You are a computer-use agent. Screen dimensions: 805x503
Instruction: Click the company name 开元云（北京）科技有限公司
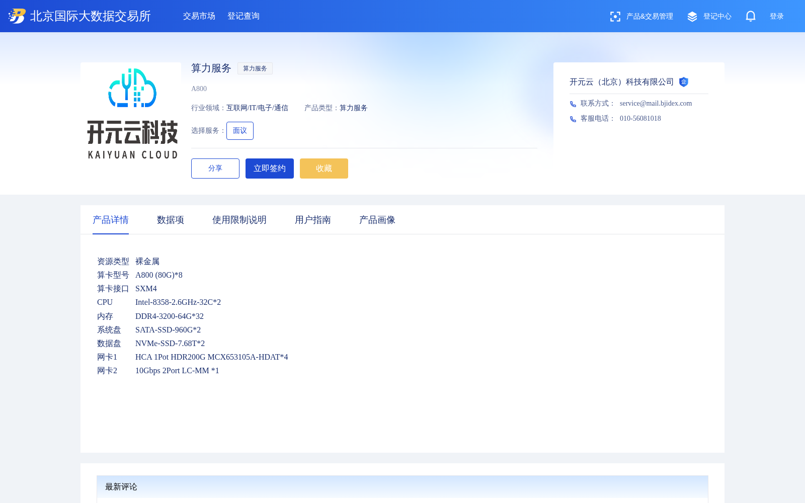pyautogui.click(x=622, y=82)
